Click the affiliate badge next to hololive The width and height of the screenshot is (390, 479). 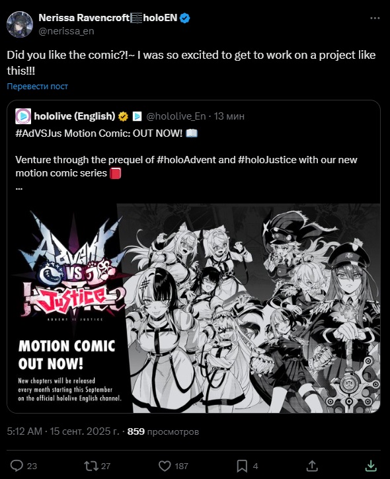pyautogui.click(x=137, y=116)
